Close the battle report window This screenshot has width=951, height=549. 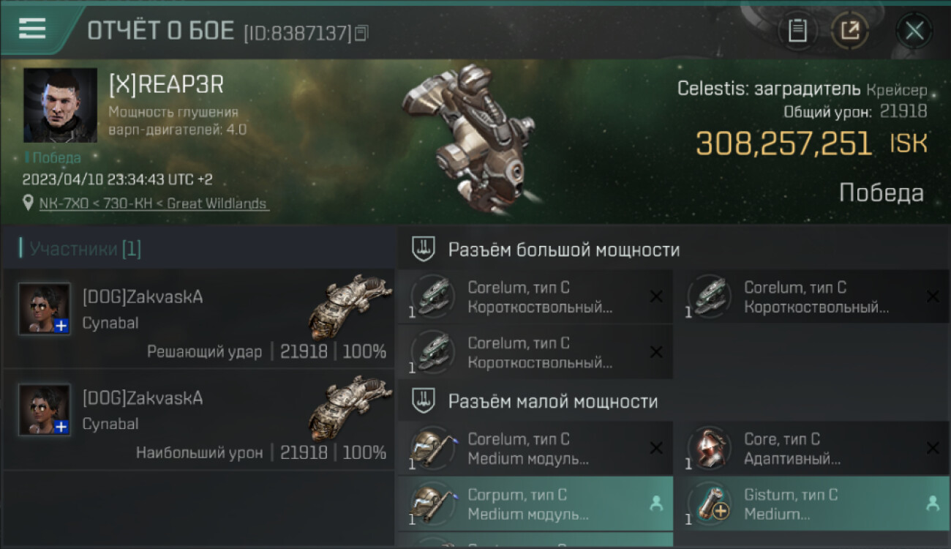tap(914, 31)
